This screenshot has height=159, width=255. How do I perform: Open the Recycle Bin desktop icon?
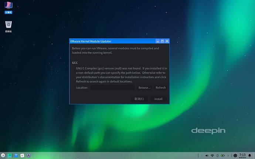(x=8, y=25)
